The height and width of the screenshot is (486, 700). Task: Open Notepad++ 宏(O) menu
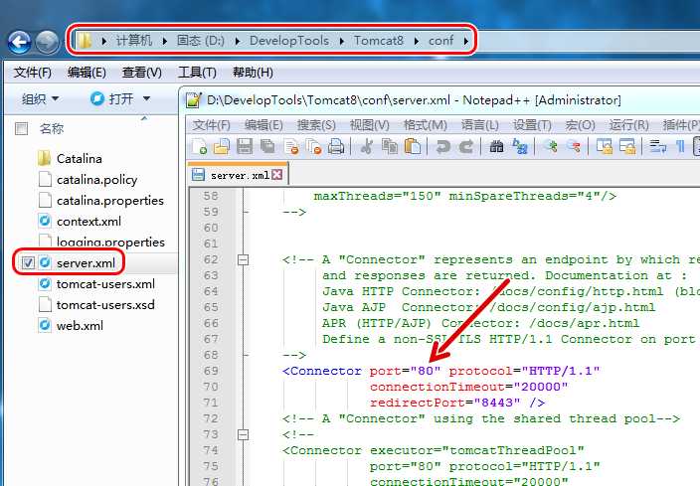[x=581, y=125]
